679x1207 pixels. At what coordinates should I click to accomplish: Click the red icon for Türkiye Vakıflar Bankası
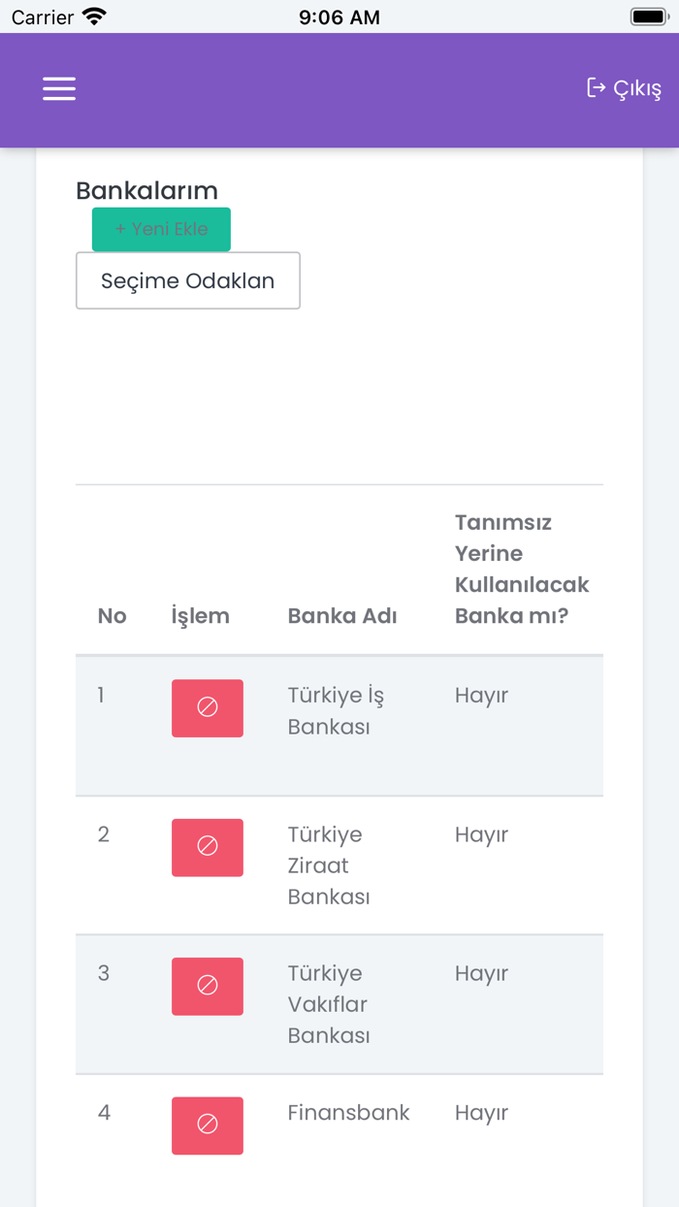(x=208, y=986)
